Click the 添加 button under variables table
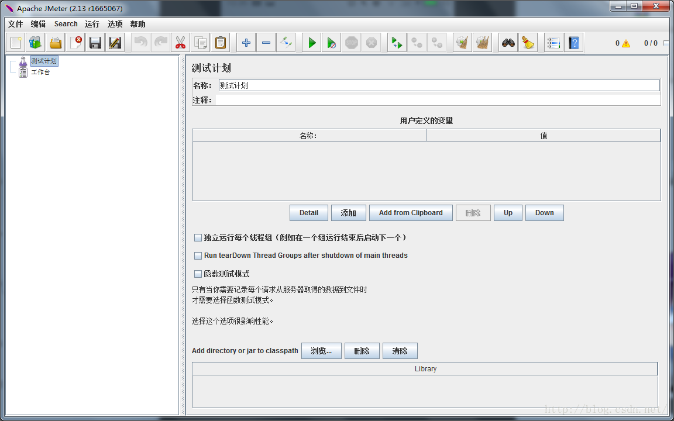The height and width of the screenshot is (421, 674). 349,213
